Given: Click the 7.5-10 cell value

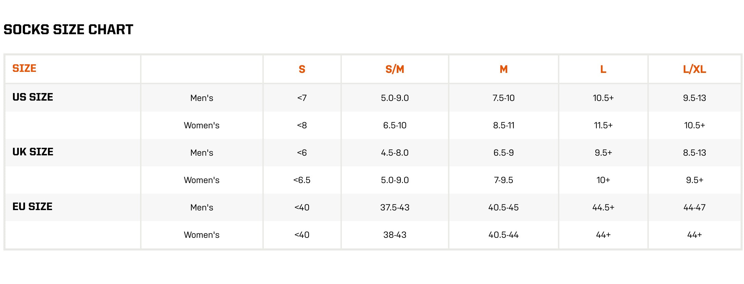Looking at the screenshot, I should pyautogui.click(x=503, y=98).
